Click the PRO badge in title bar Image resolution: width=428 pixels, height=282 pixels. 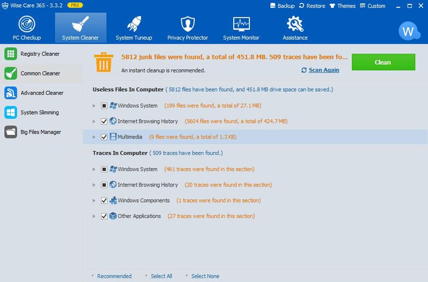coord(75,5)
